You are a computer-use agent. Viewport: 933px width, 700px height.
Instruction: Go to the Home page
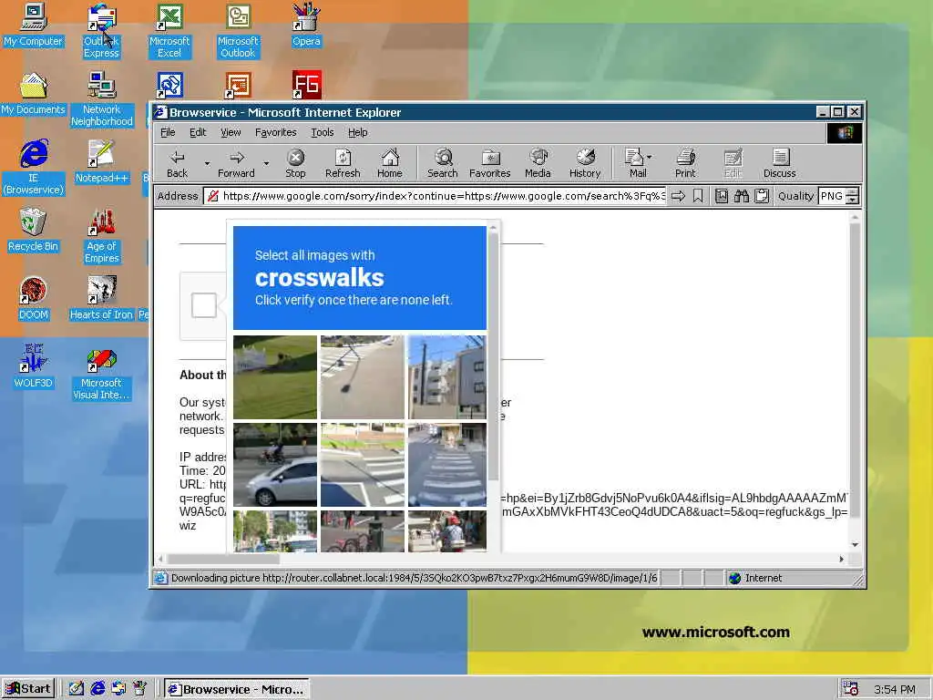[390, 164]
